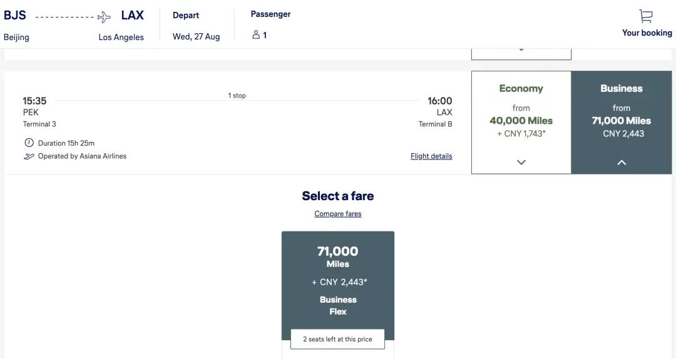Select the Business 71,000 Miles tab
This screenshot has height=359, width=676.
tap(621, 120)
